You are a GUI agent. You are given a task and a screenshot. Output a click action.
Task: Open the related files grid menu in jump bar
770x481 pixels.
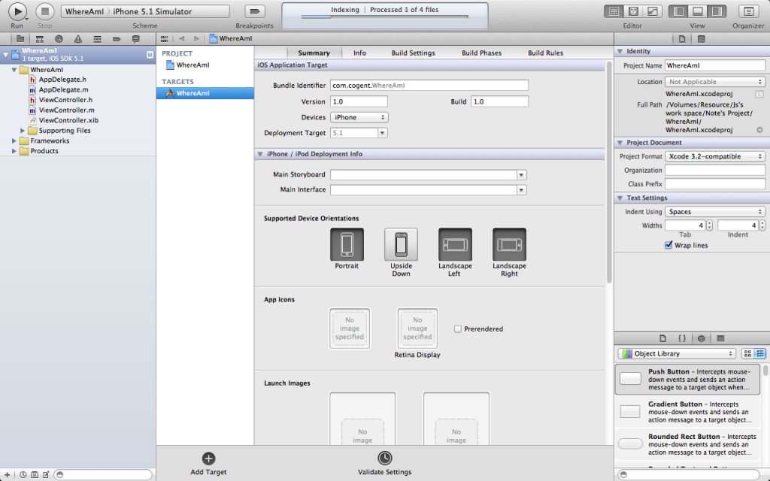point(165,39)
